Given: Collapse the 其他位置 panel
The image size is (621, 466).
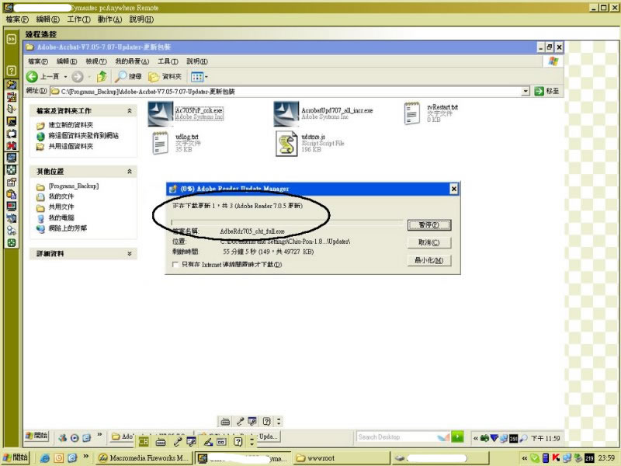Looking at the screenshot, I should [x=130, y=172].
